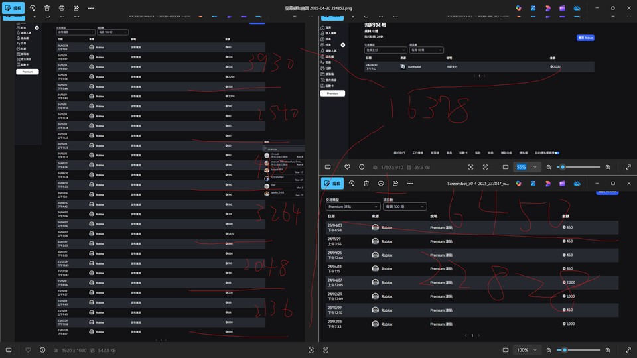The height and width of the screenshot is (358, 637).
Task: Click Copilot icon in Screenshot_30-4-2025 window
Action: tap(518, 184)
